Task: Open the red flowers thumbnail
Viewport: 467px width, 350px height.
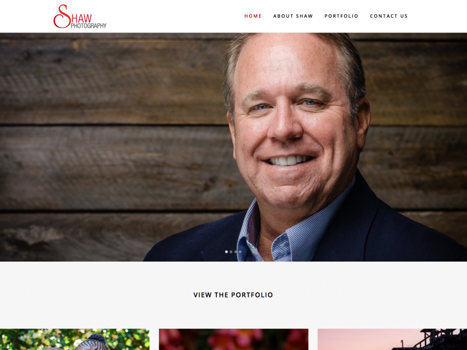Action: pos(233,339)
